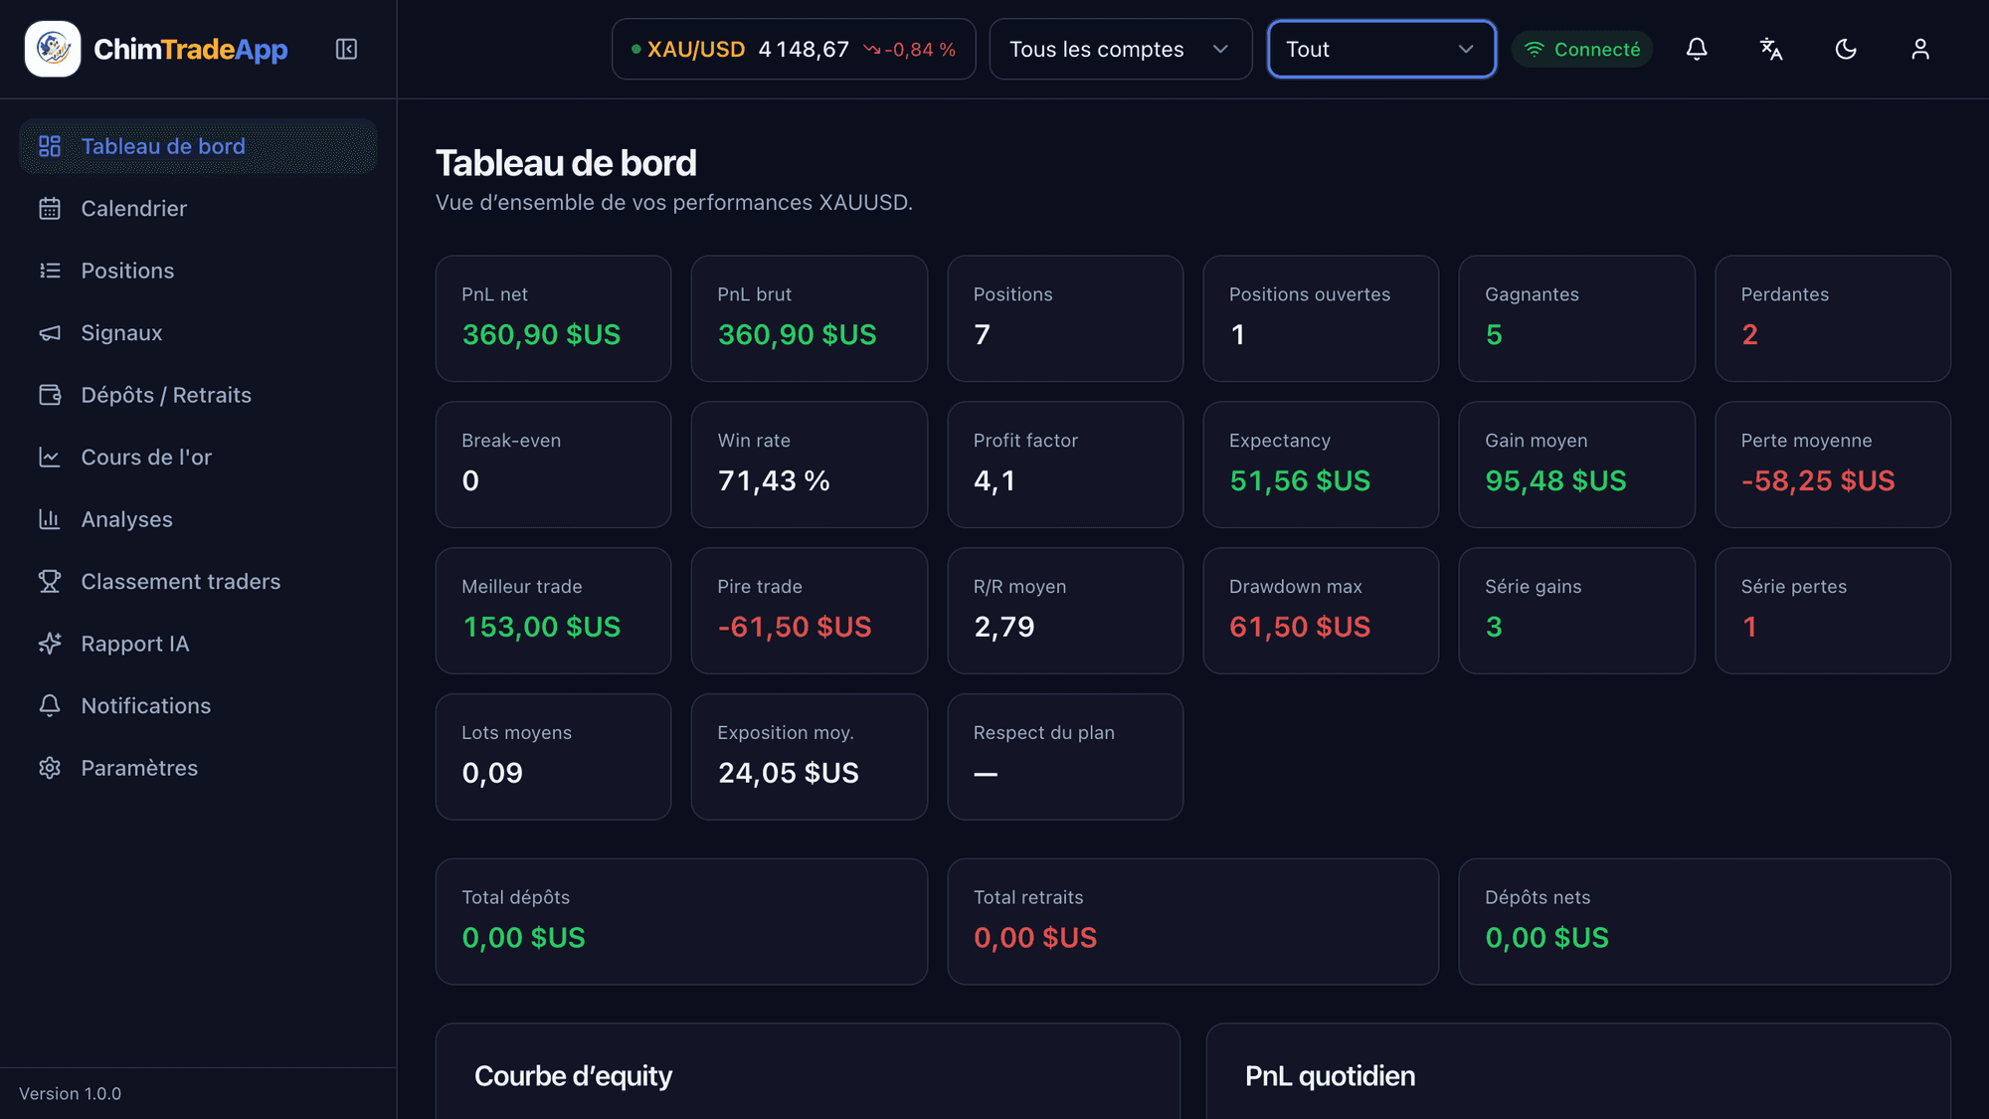This screenshot has height=1119, width=1989.
Task: Click the Lots moyens 0,09 value
Action: [x=492, y=774]
